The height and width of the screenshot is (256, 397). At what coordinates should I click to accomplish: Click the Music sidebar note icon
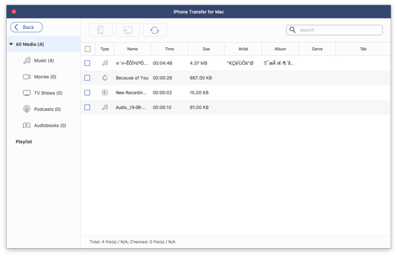27,60
